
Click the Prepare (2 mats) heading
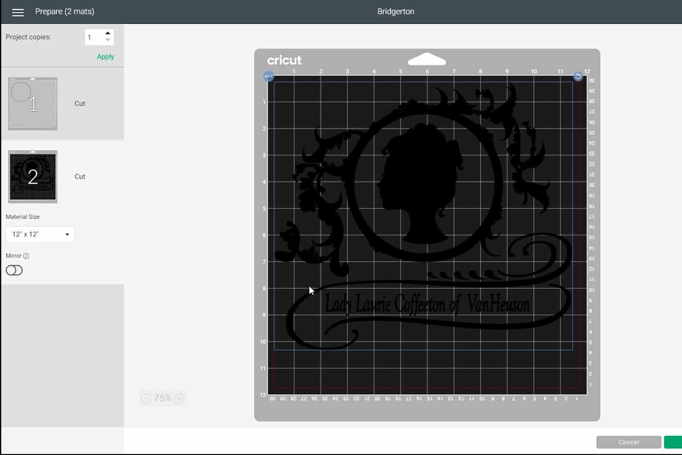tap(65, 11)
